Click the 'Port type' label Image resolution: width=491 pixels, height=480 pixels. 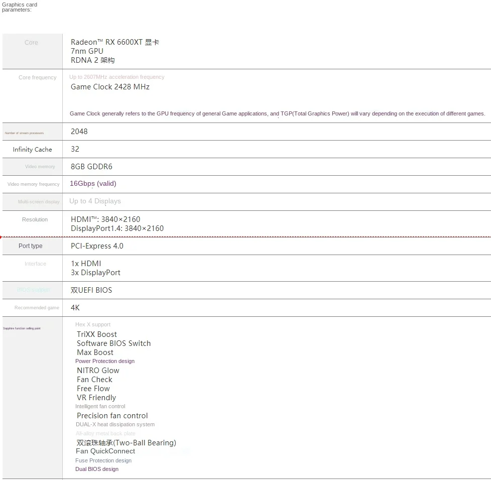(x=31, y=246)
